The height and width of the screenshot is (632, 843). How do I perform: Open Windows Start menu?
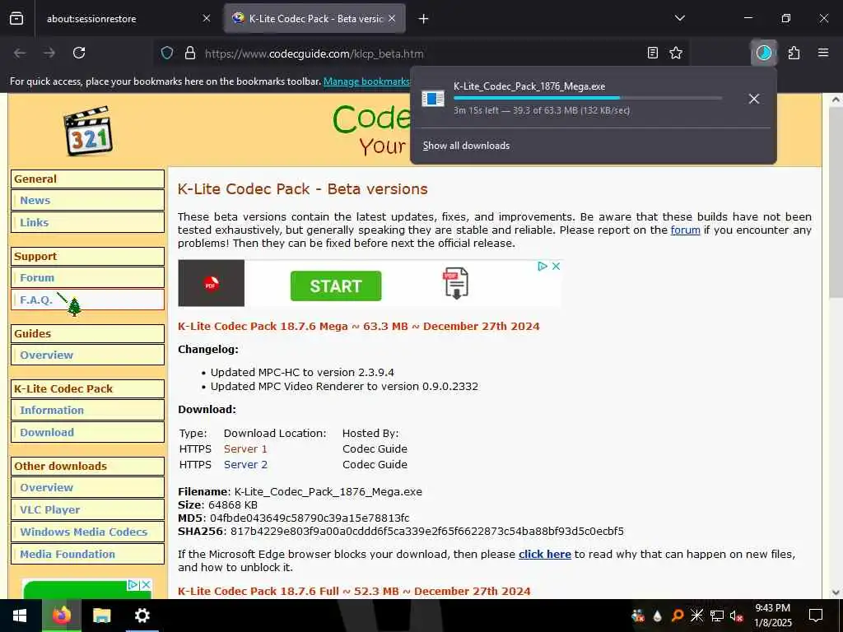[20, 616]
